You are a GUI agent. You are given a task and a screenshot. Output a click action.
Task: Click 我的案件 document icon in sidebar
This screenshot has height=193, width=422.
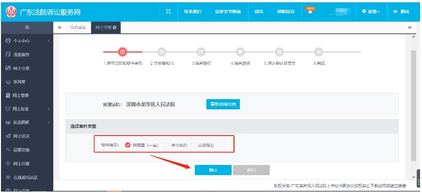coord(8,55)
